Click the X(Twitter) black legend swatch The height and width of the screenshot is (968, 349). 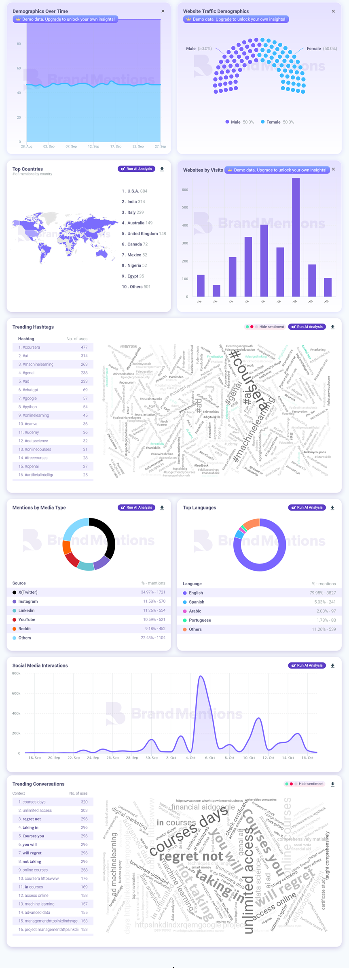pyautogui.click(x=15, y=592)
